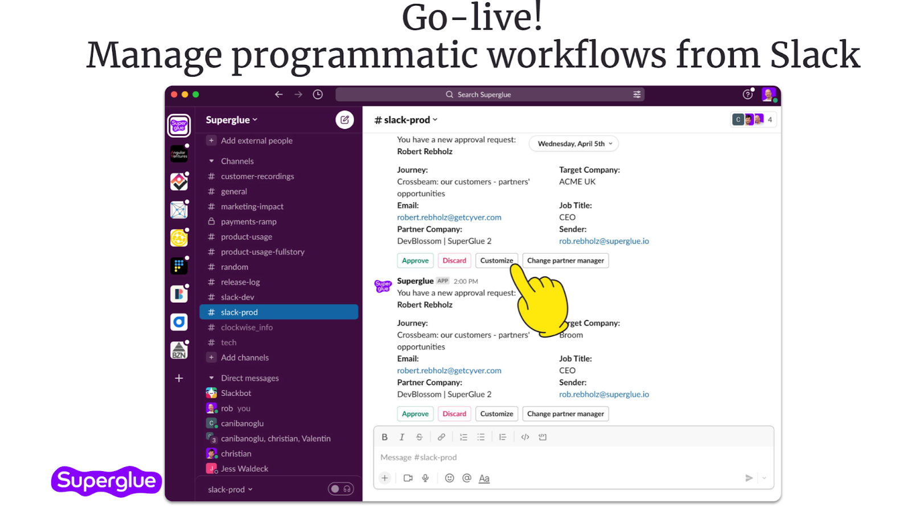The width and height of the screenshot is (911, 532).
Task: Click the history clock icon in title bar
Action: click(317, 94)
